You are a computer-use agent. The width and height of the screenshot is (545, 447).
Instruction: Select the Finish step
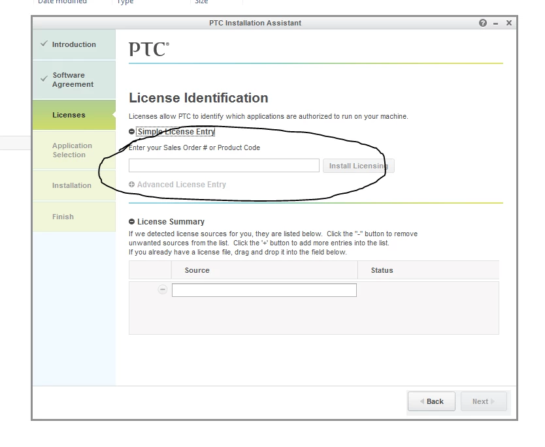74,217
